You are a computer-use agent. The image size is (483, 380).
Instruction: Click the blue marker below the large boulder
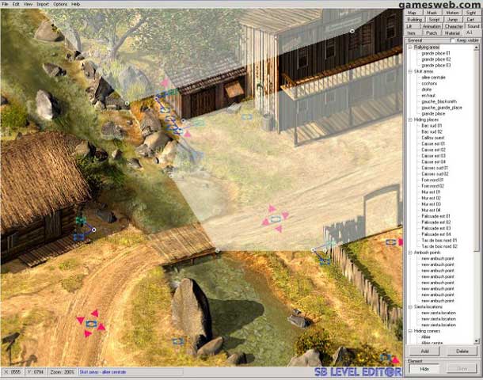pyautogui.click(x=178, y=342)
